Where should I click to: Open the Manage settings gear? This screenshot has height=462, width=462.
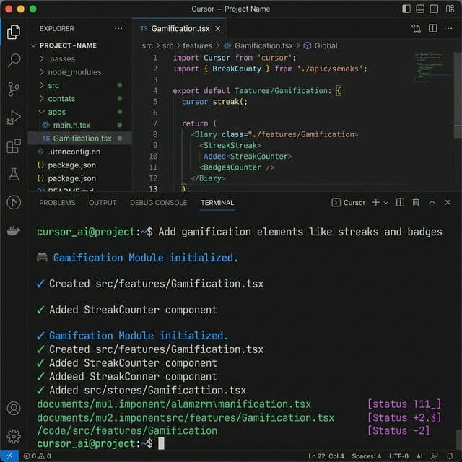tap(14, 436)
